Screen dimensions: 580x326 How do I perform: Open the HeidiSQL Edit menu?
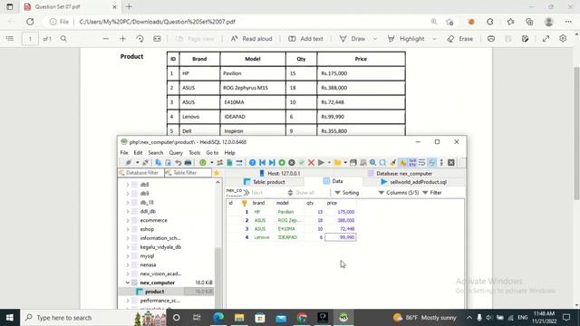tap(138, 153)
